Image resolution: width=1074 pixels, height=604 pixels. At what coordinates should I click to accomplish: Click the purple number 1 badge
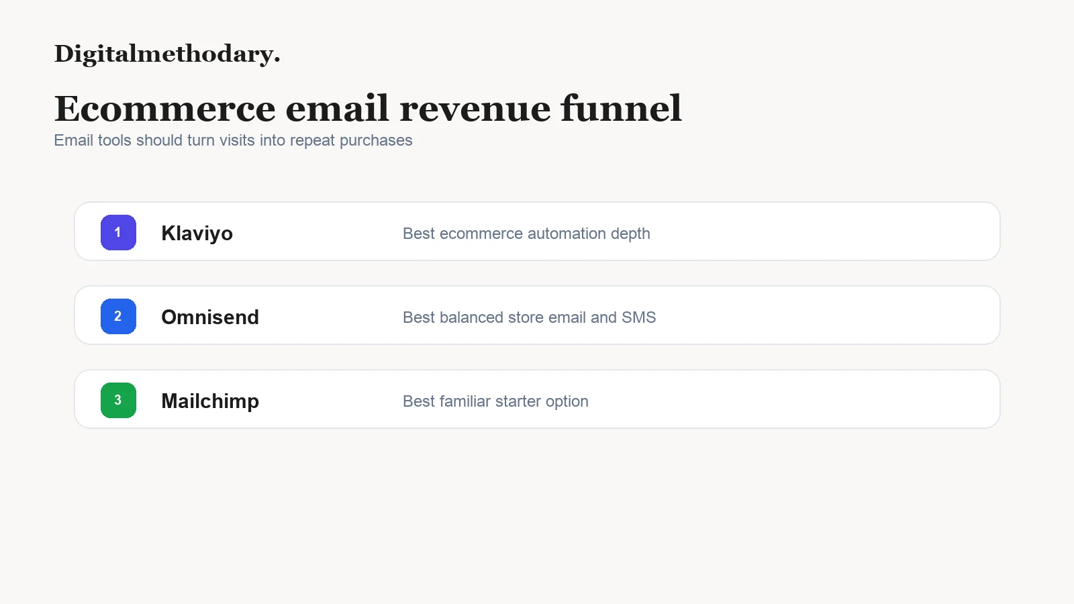(x=118, y=232)
